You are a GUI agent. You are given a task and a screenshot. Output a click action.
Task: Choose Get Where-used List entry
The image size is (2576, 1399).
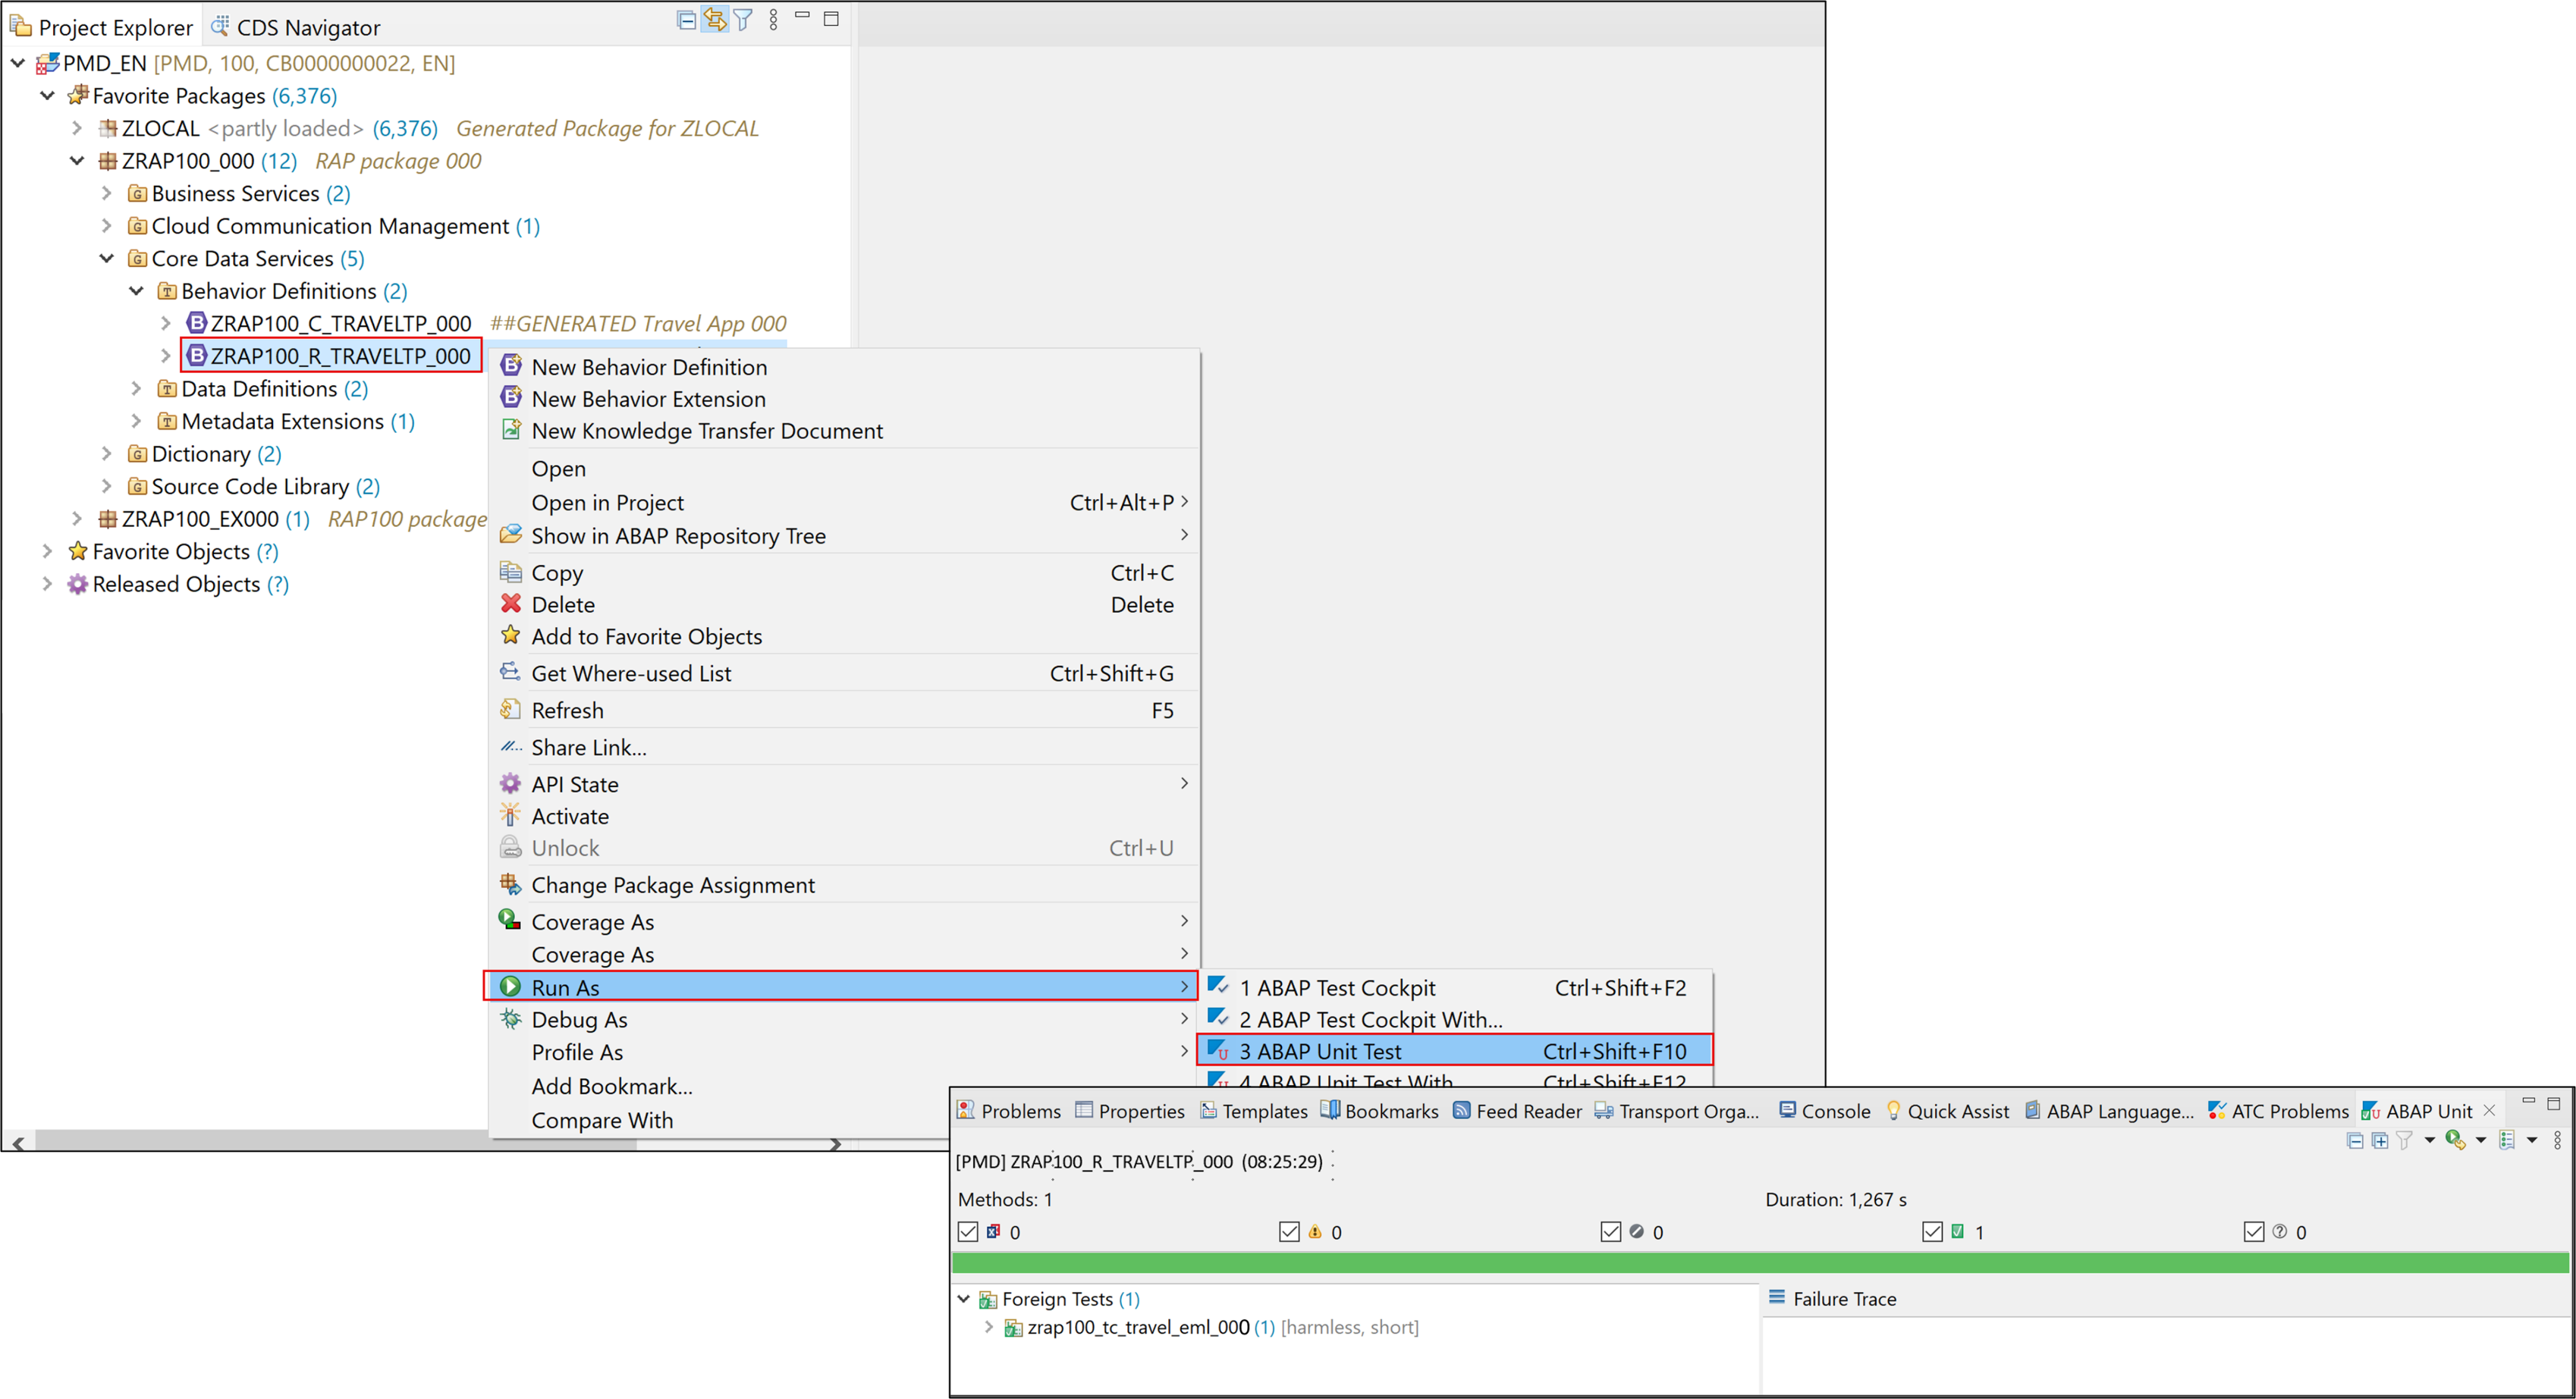844,673
